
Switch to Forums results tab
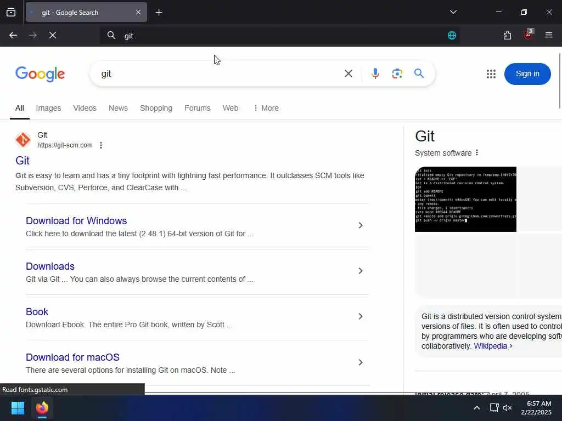click(198, 108)
